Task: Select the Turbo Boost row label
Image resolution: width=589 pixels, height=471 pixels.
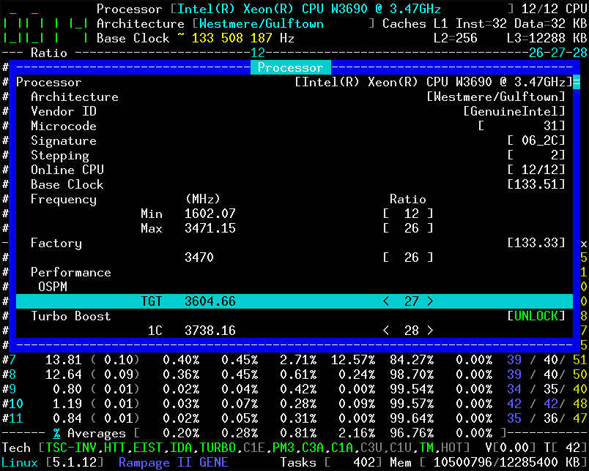Action: point(71,316)
